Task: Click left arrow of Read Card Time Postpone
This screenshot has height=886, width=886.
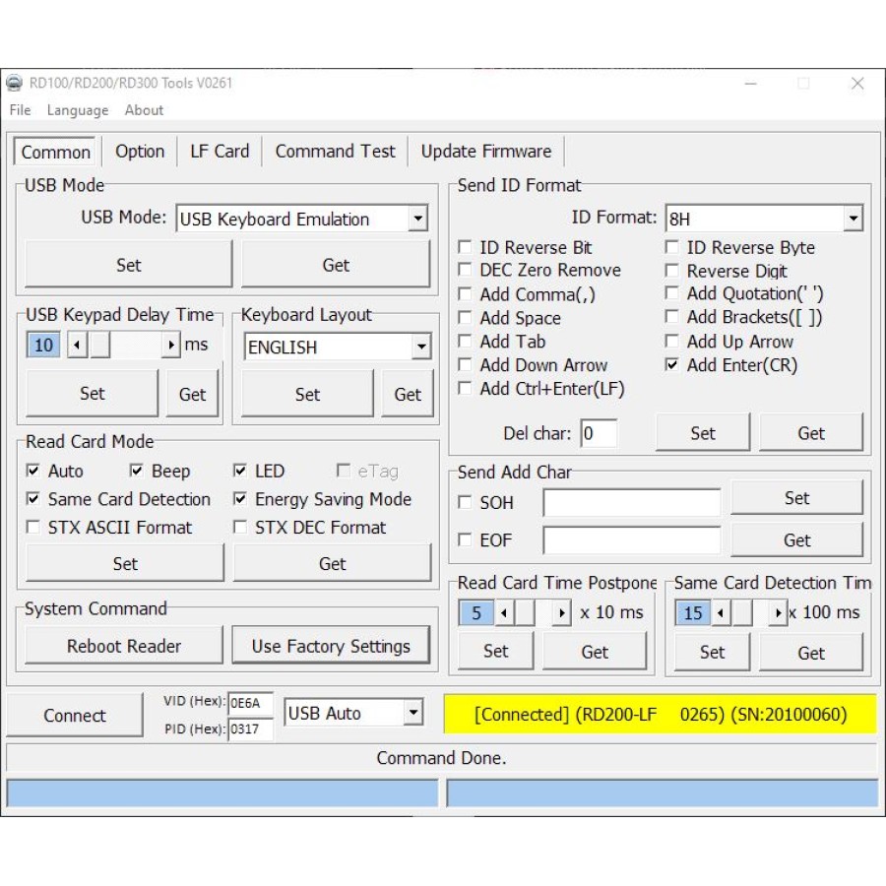Action: [503, 613]
